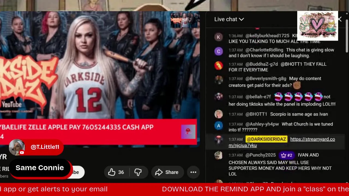
Task: Click Ashley-yh4pw's blue A avatar
Action: click(x=218, y=125)
